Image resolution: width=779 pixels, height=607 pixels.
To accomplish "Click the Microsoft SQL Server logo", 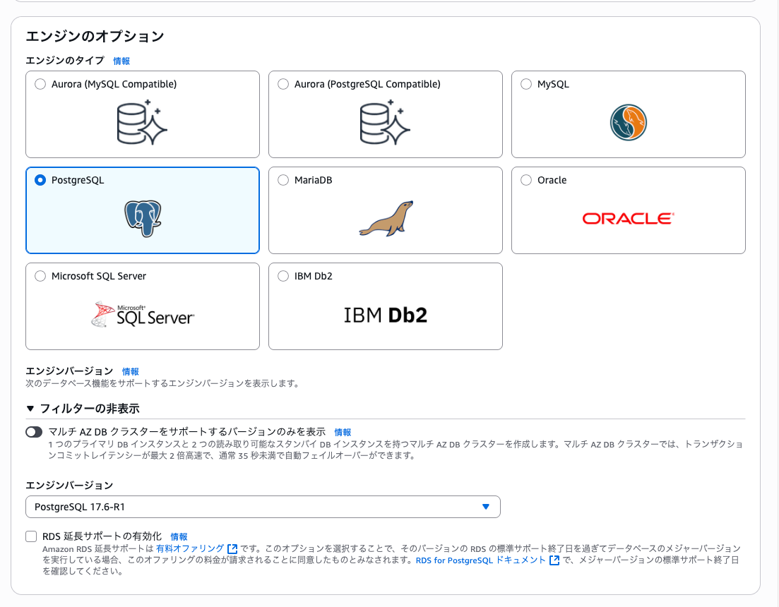I will pyautogui.click(x=143, y=314).
